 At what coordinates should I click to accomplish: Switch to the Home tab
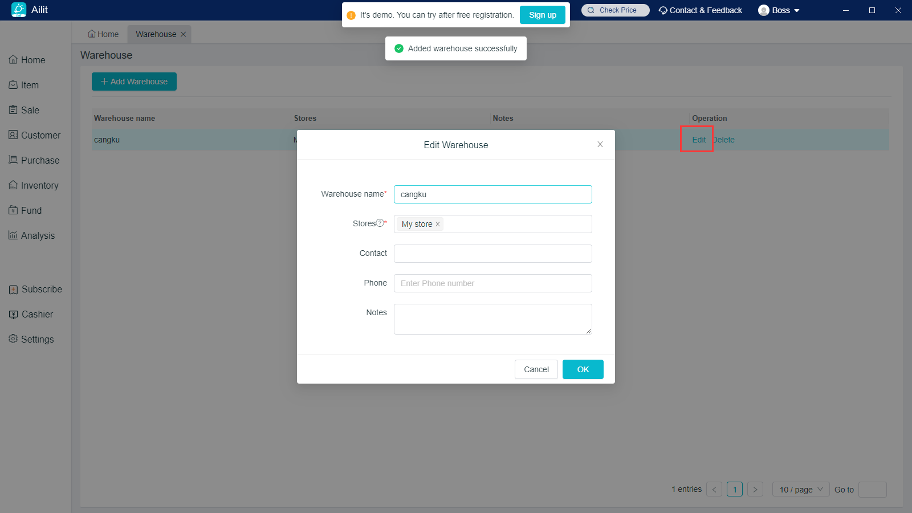pos(103,34)
